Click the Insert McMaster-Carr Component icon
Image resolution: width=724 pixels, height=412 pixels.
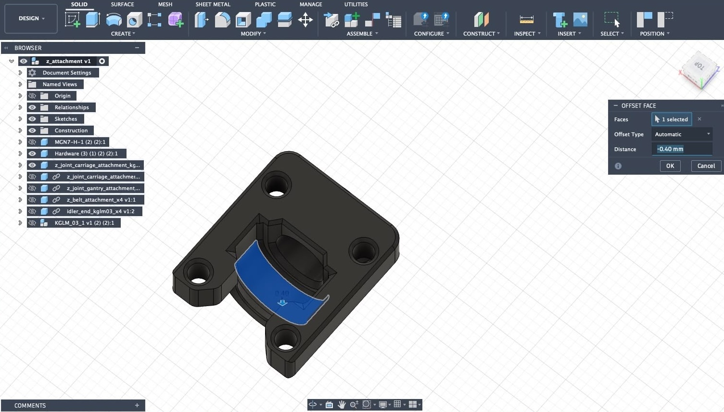tap(559, 20)
